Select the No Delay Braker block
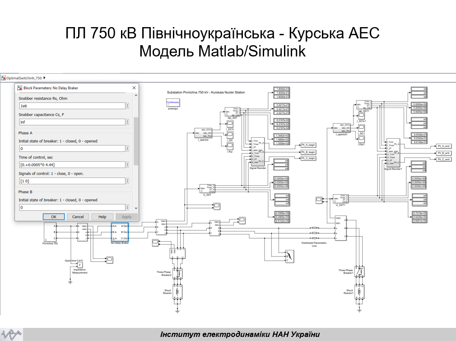456x341 pixels. [120, 232]
